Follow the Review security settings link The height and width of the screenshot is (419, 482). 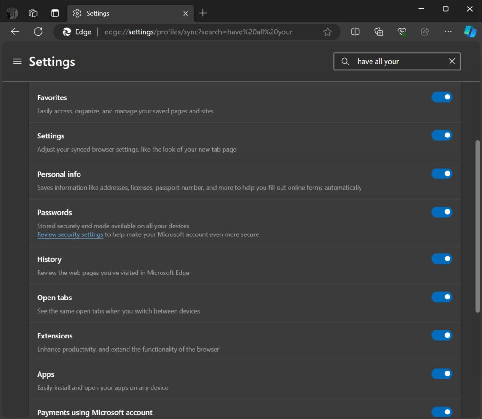(70, 234)
